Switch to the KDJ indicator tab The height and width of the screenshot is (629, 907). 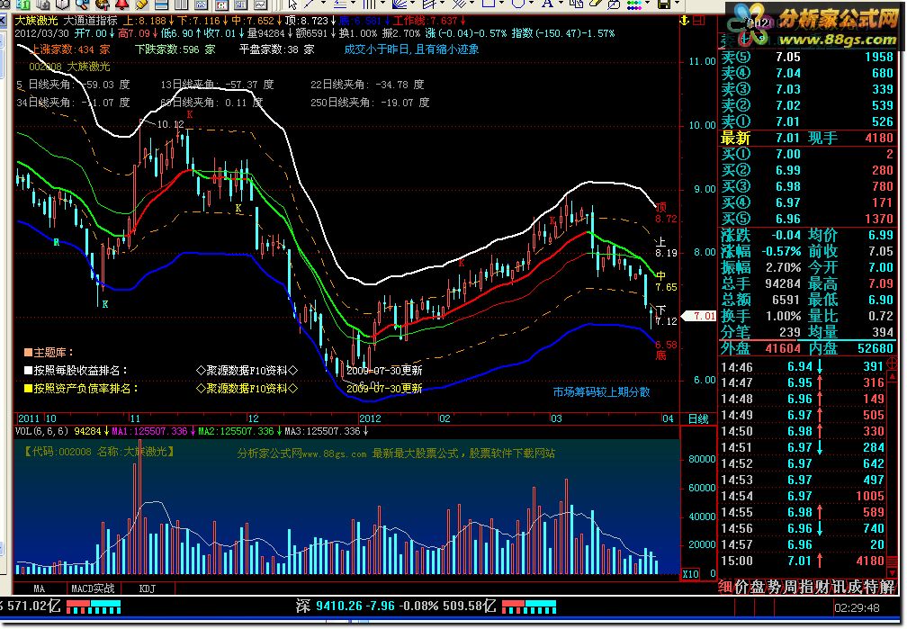coord(147,589)
